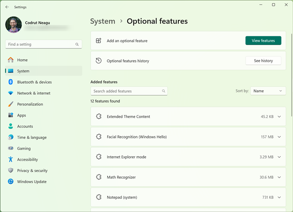Screen dimensions: 293x212
Task: Expand Facial Recognition (Windows Hello) chevron
Action: pyautogui.click(x=279, y=137)
